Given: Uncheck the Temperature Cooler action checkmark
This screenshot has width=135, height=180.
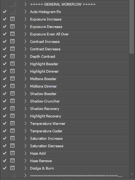Looking at the screenshot, I should coord(5,131).
